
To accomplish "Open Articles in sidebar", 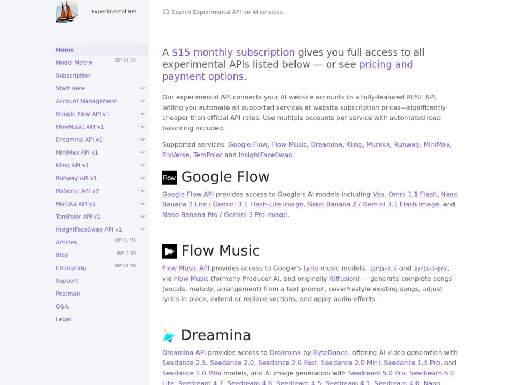I will coord(66,242).
